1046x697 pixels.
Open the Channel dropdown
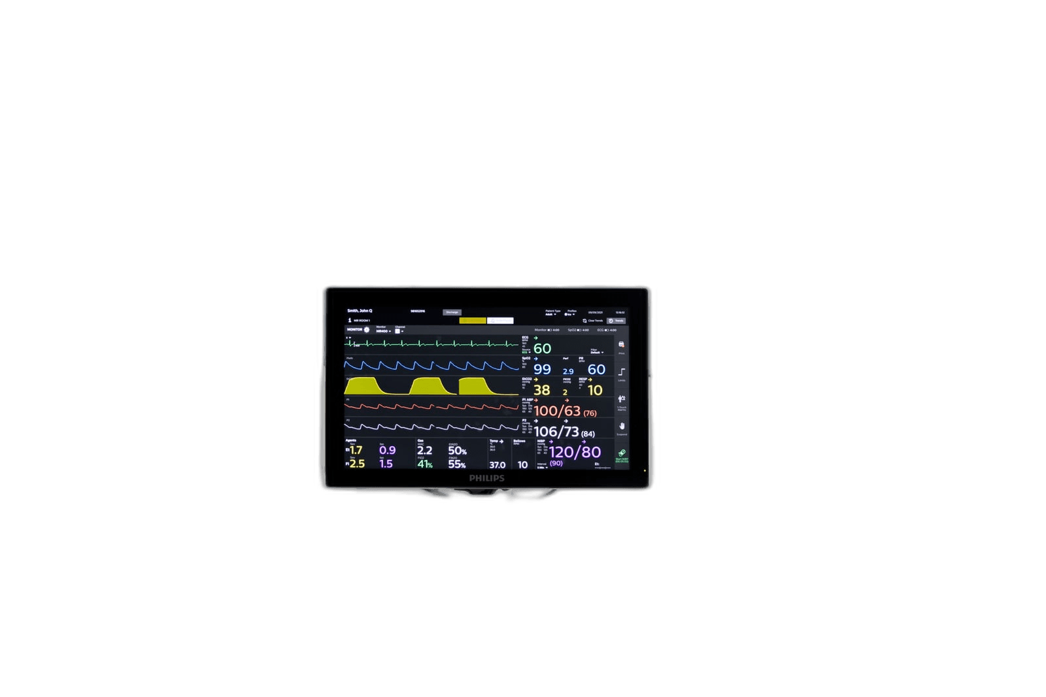(399, 331)
